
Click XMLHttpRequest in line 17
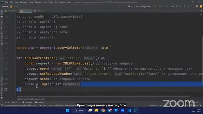tap(76, 63)
